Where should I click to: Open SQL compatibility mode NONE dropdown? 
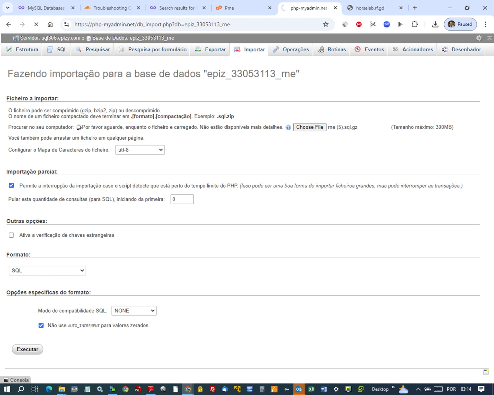(134, 311)
